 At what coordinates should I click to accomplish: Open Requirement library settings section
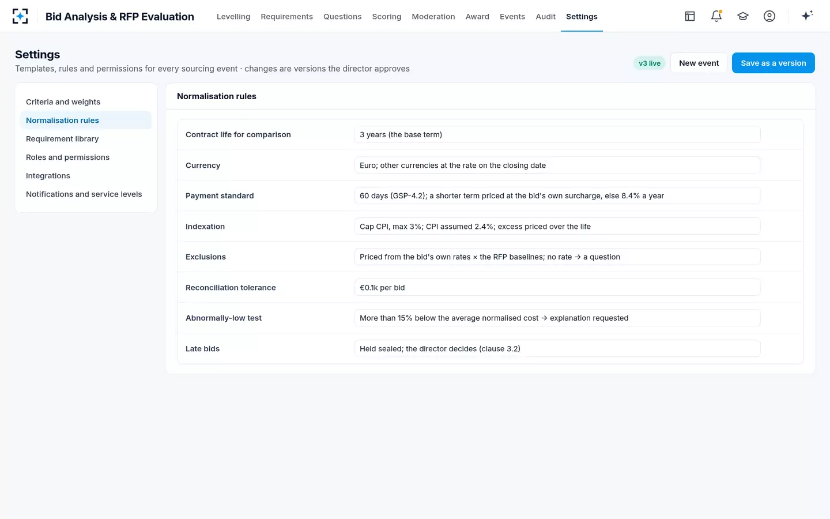coord(86,139)
